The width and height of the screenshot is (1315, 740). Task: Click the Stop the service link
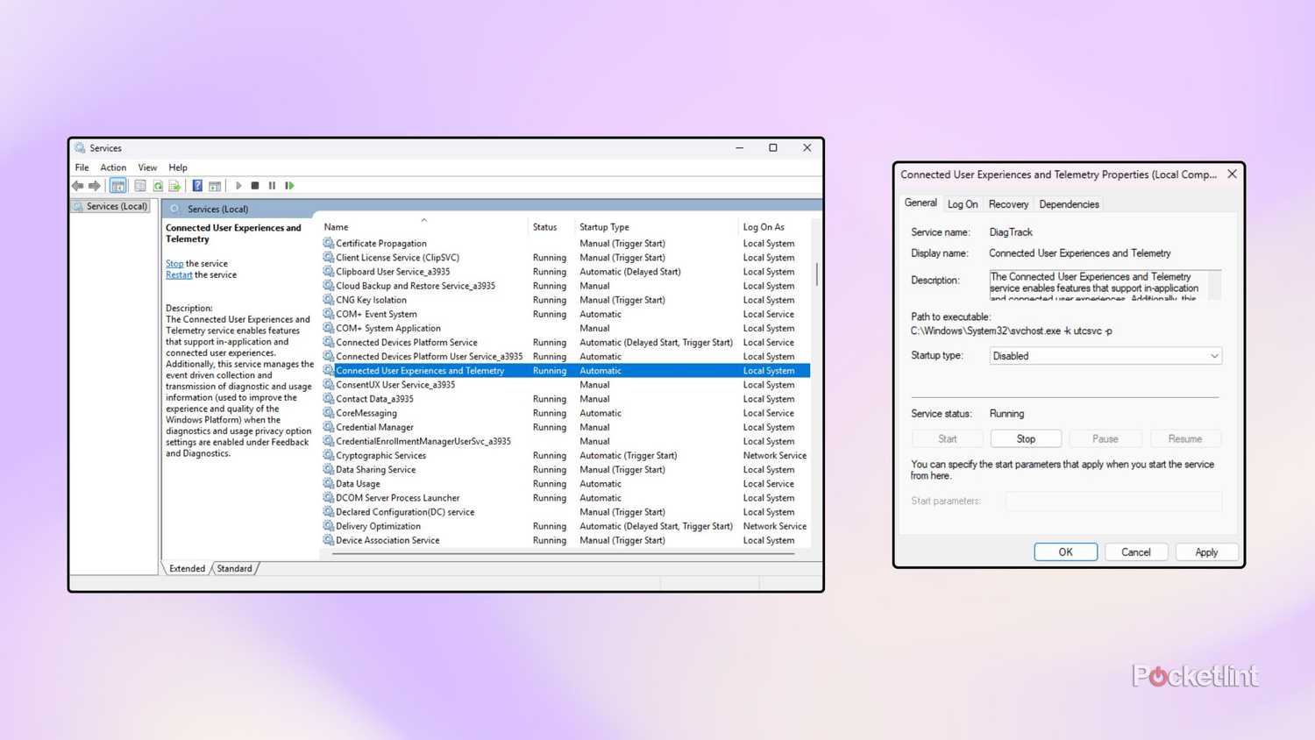(173, 263)
